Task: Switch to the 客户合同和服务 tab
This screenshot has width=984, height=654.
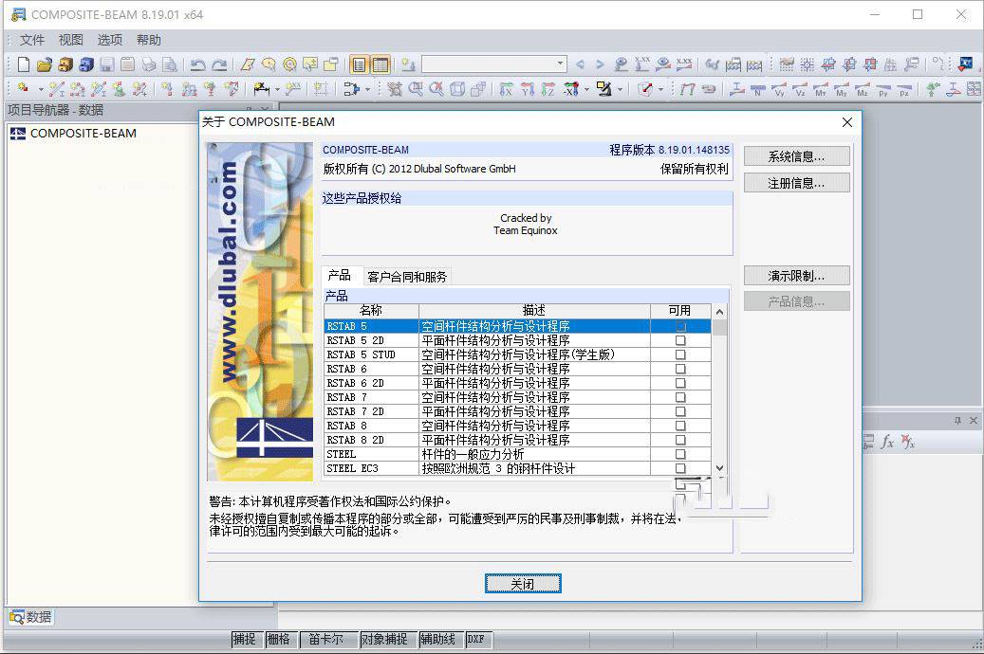Action: pyautogui.click(x=406, y=277)
